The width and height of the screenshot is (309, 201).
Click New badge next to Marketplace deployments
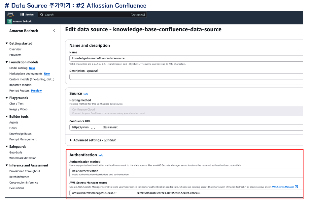[47, 74]
